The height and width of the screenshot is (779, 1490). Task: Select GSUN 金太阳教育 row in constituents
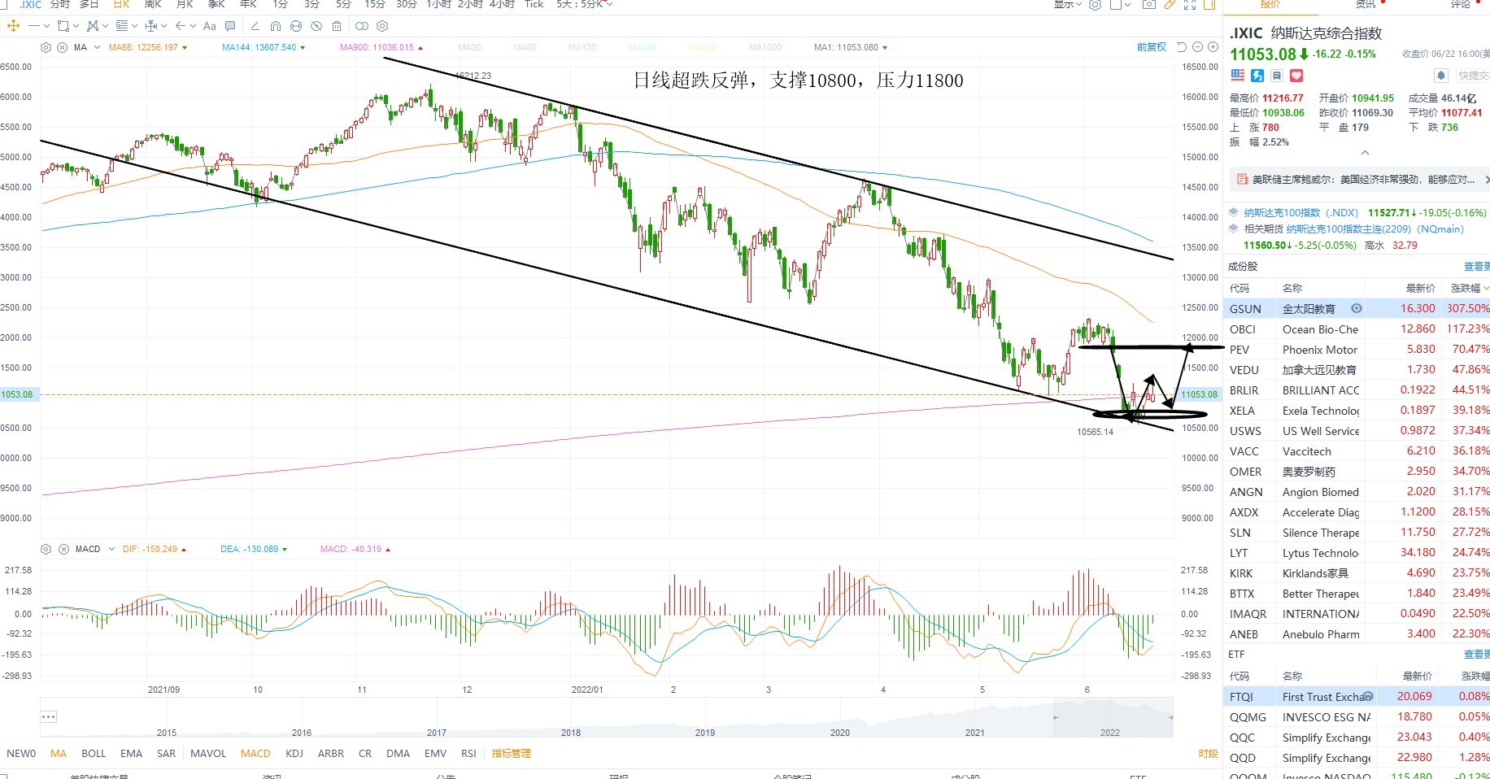click(x=1357, y=308)
